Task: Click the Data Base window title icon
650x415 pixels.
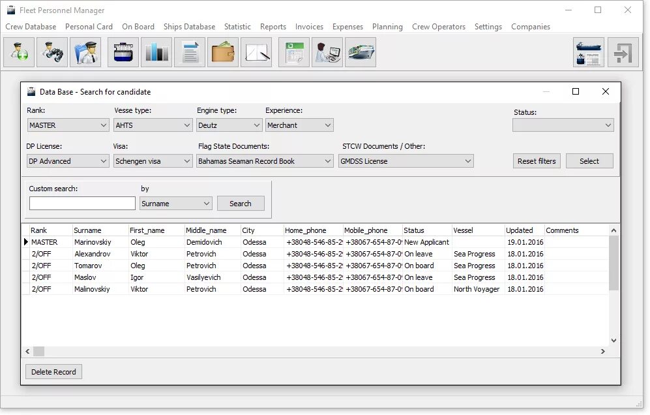Action: (31, 92)
